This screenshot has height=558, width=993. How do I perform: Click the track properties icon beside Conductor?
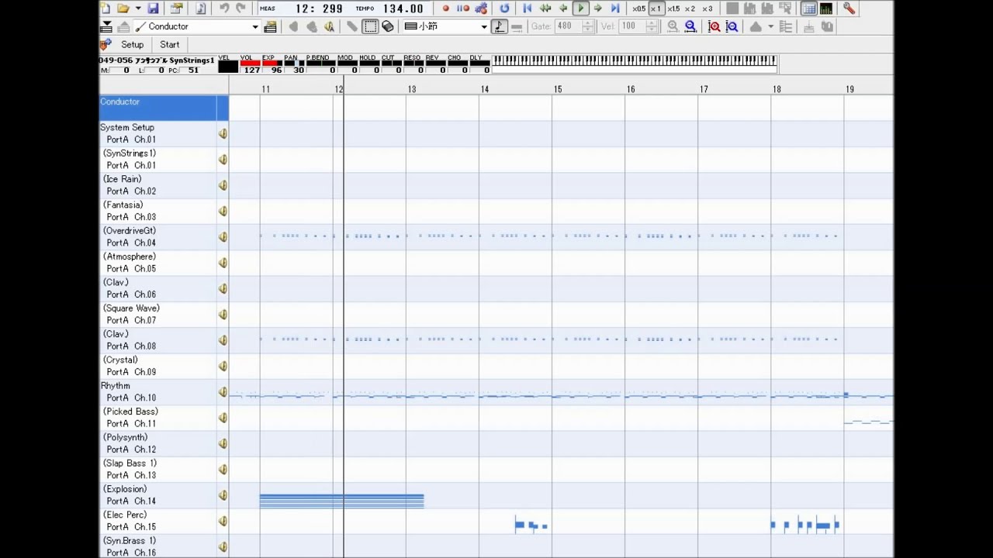pyautogui.click(x=270, y=27)
